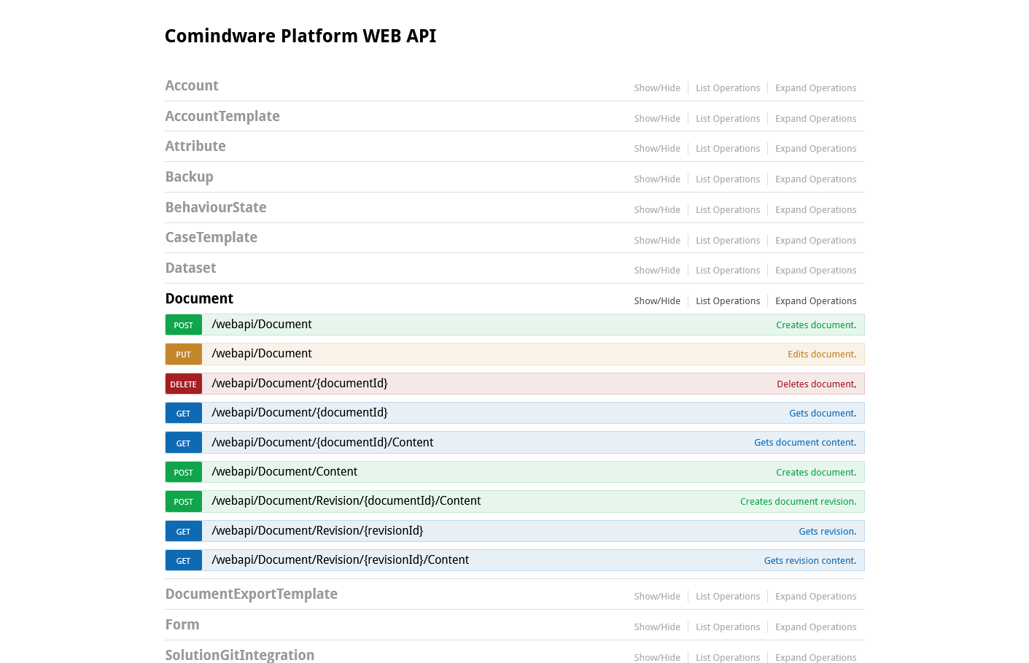Open the CaseTemplate section heading
1029x663 pixels.
coord(211,238)
